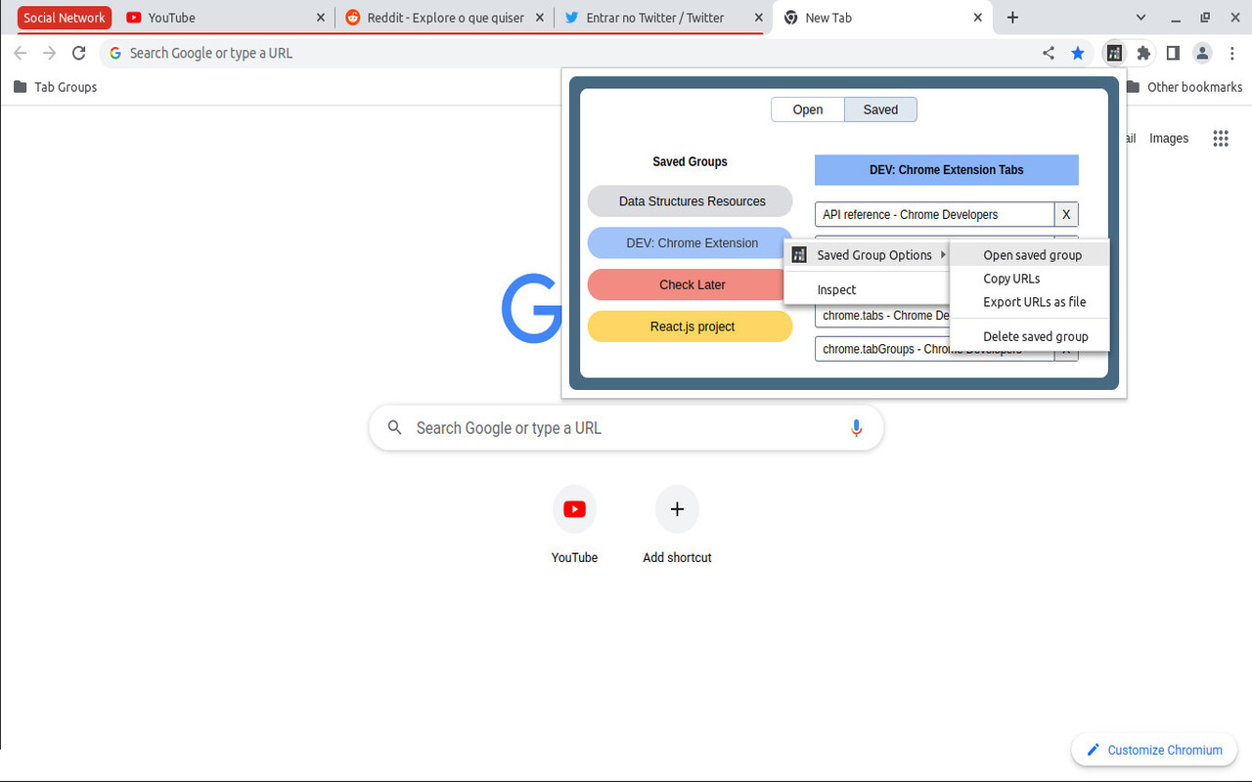
Task: Open the Tab Groups bookmark folder
Action: coord(55,87)
